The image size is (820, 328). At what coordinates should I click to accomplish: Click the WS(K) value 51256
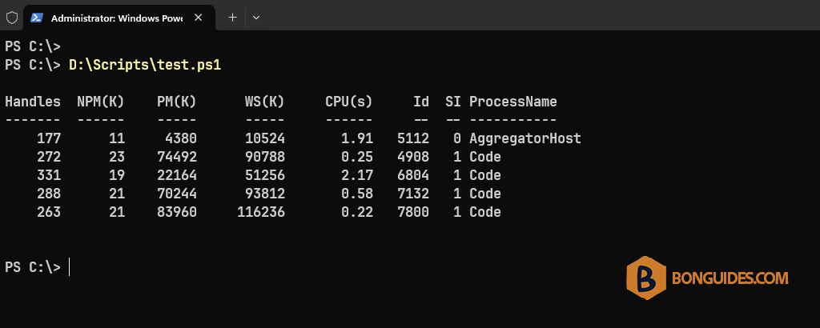tap(264, 175)
